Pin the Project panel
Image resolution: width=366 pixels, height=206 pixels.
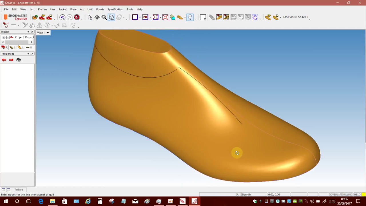tap(28, 32)
